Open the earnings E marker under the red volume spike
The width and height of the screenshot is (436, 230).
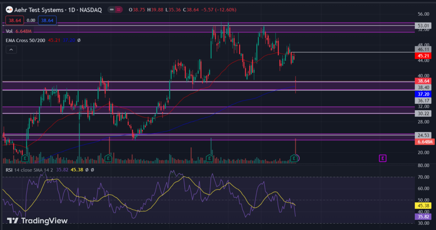[x=108, y=158]
